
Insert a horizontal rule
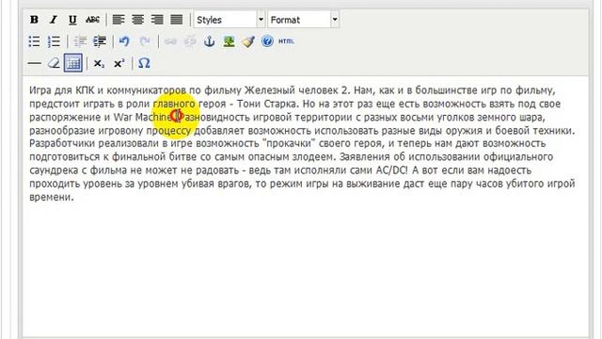click(35, 63)
